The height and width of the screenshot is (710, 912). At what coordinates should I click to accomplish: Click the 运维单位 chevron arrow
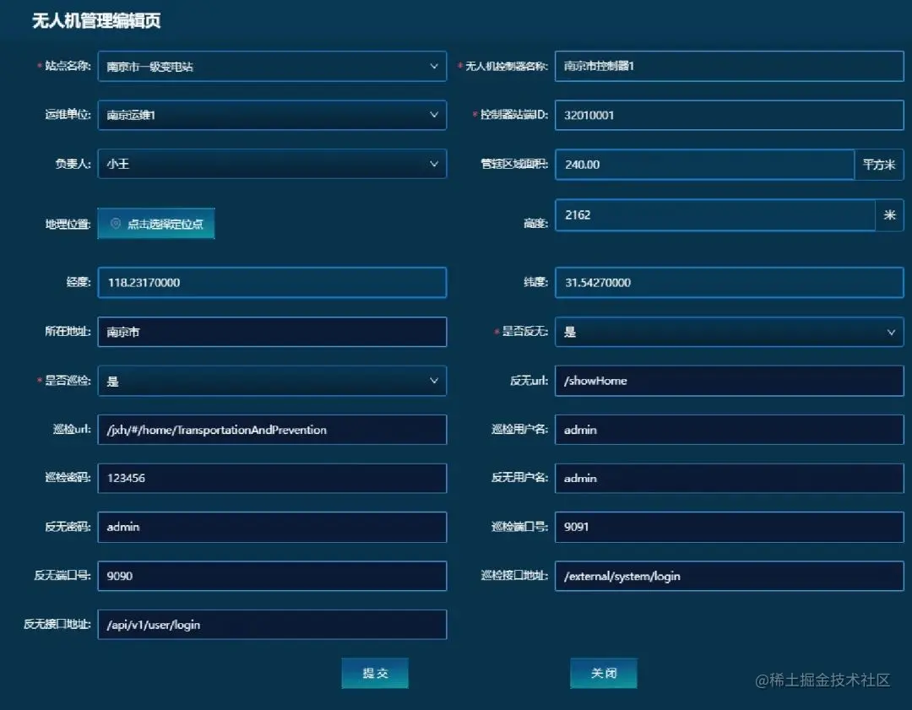(x=434, y=115)
